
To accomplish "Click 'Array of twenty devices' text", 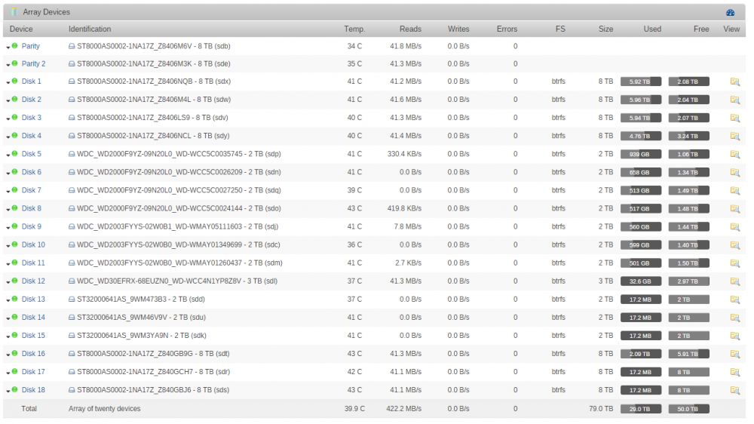I will point(104,409).
